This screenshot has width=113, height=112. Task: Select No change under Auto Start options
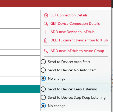[53, 78]
